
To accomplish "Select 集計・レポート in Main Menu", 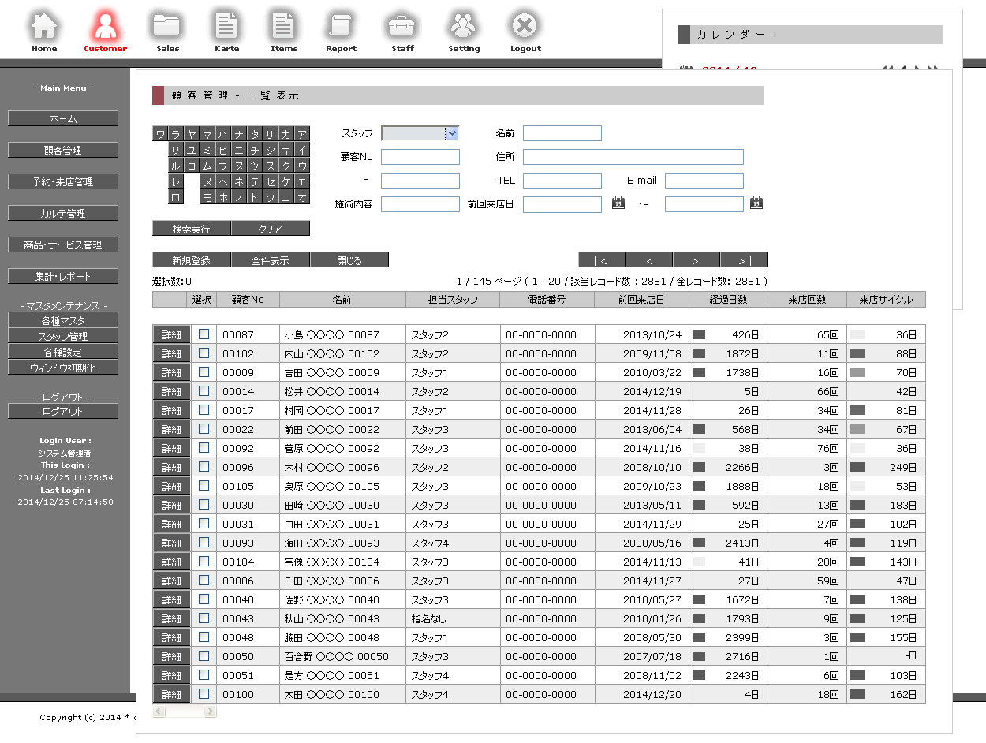I will coord(63,276).
